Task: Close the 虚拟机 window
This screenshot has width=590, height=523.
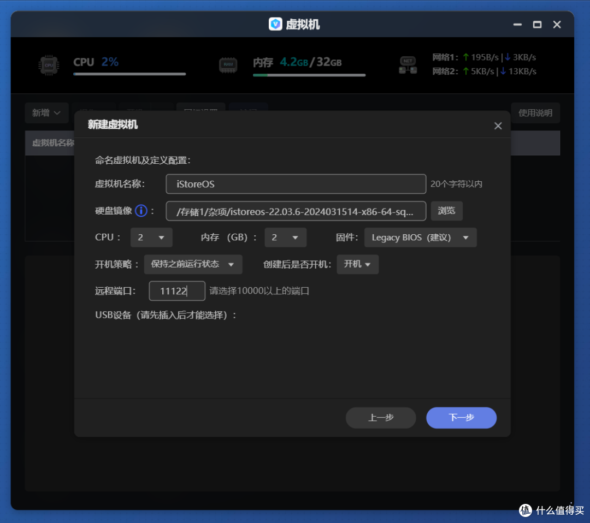Action: point(557,25)
